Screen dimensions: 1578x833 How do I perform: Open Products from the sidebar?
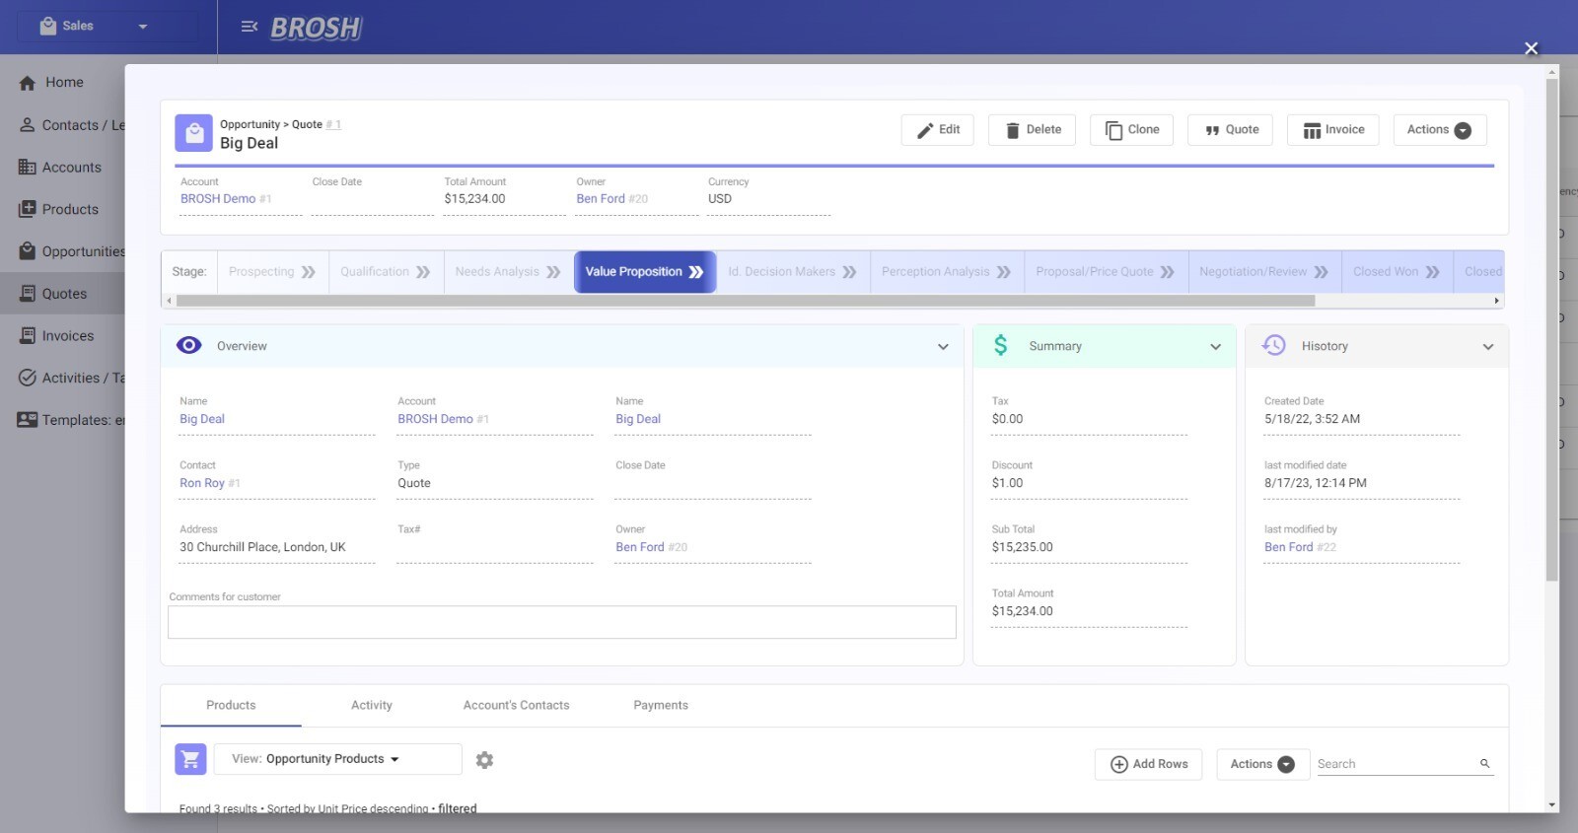[63, 209]
